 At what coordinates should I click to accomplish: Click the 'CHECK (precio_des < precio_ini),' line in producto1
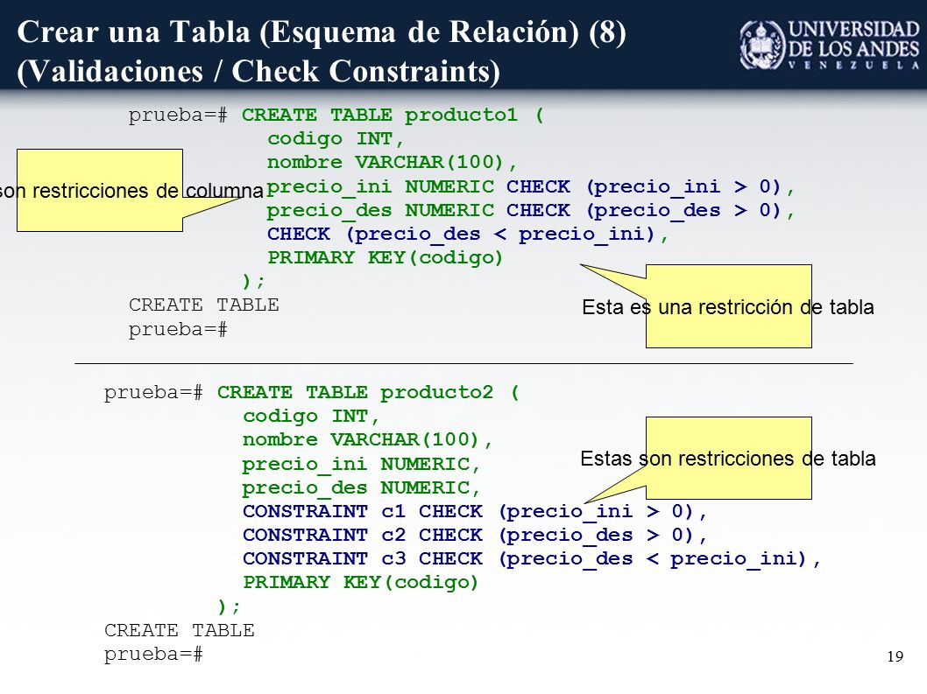(x=468, y=234)
